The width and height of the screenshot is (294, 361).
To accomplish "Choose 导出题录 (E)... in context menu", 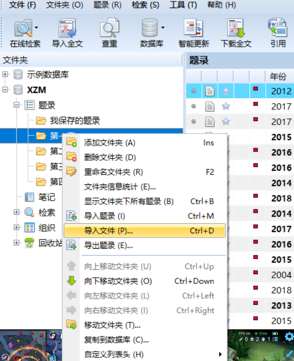I will (x=145, y=246).
